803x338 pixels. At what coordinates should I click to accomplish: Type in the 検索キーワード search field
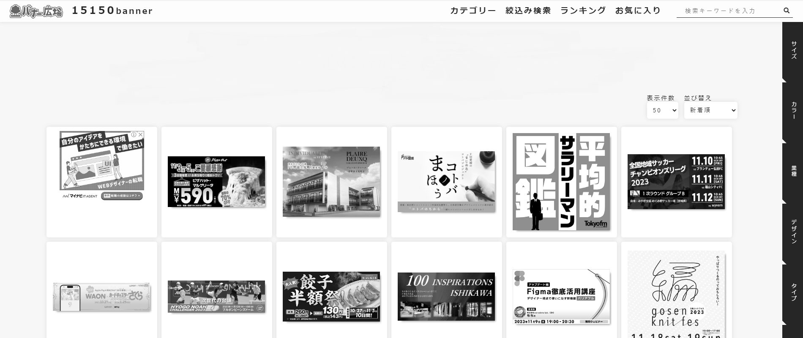pos(727,11)
